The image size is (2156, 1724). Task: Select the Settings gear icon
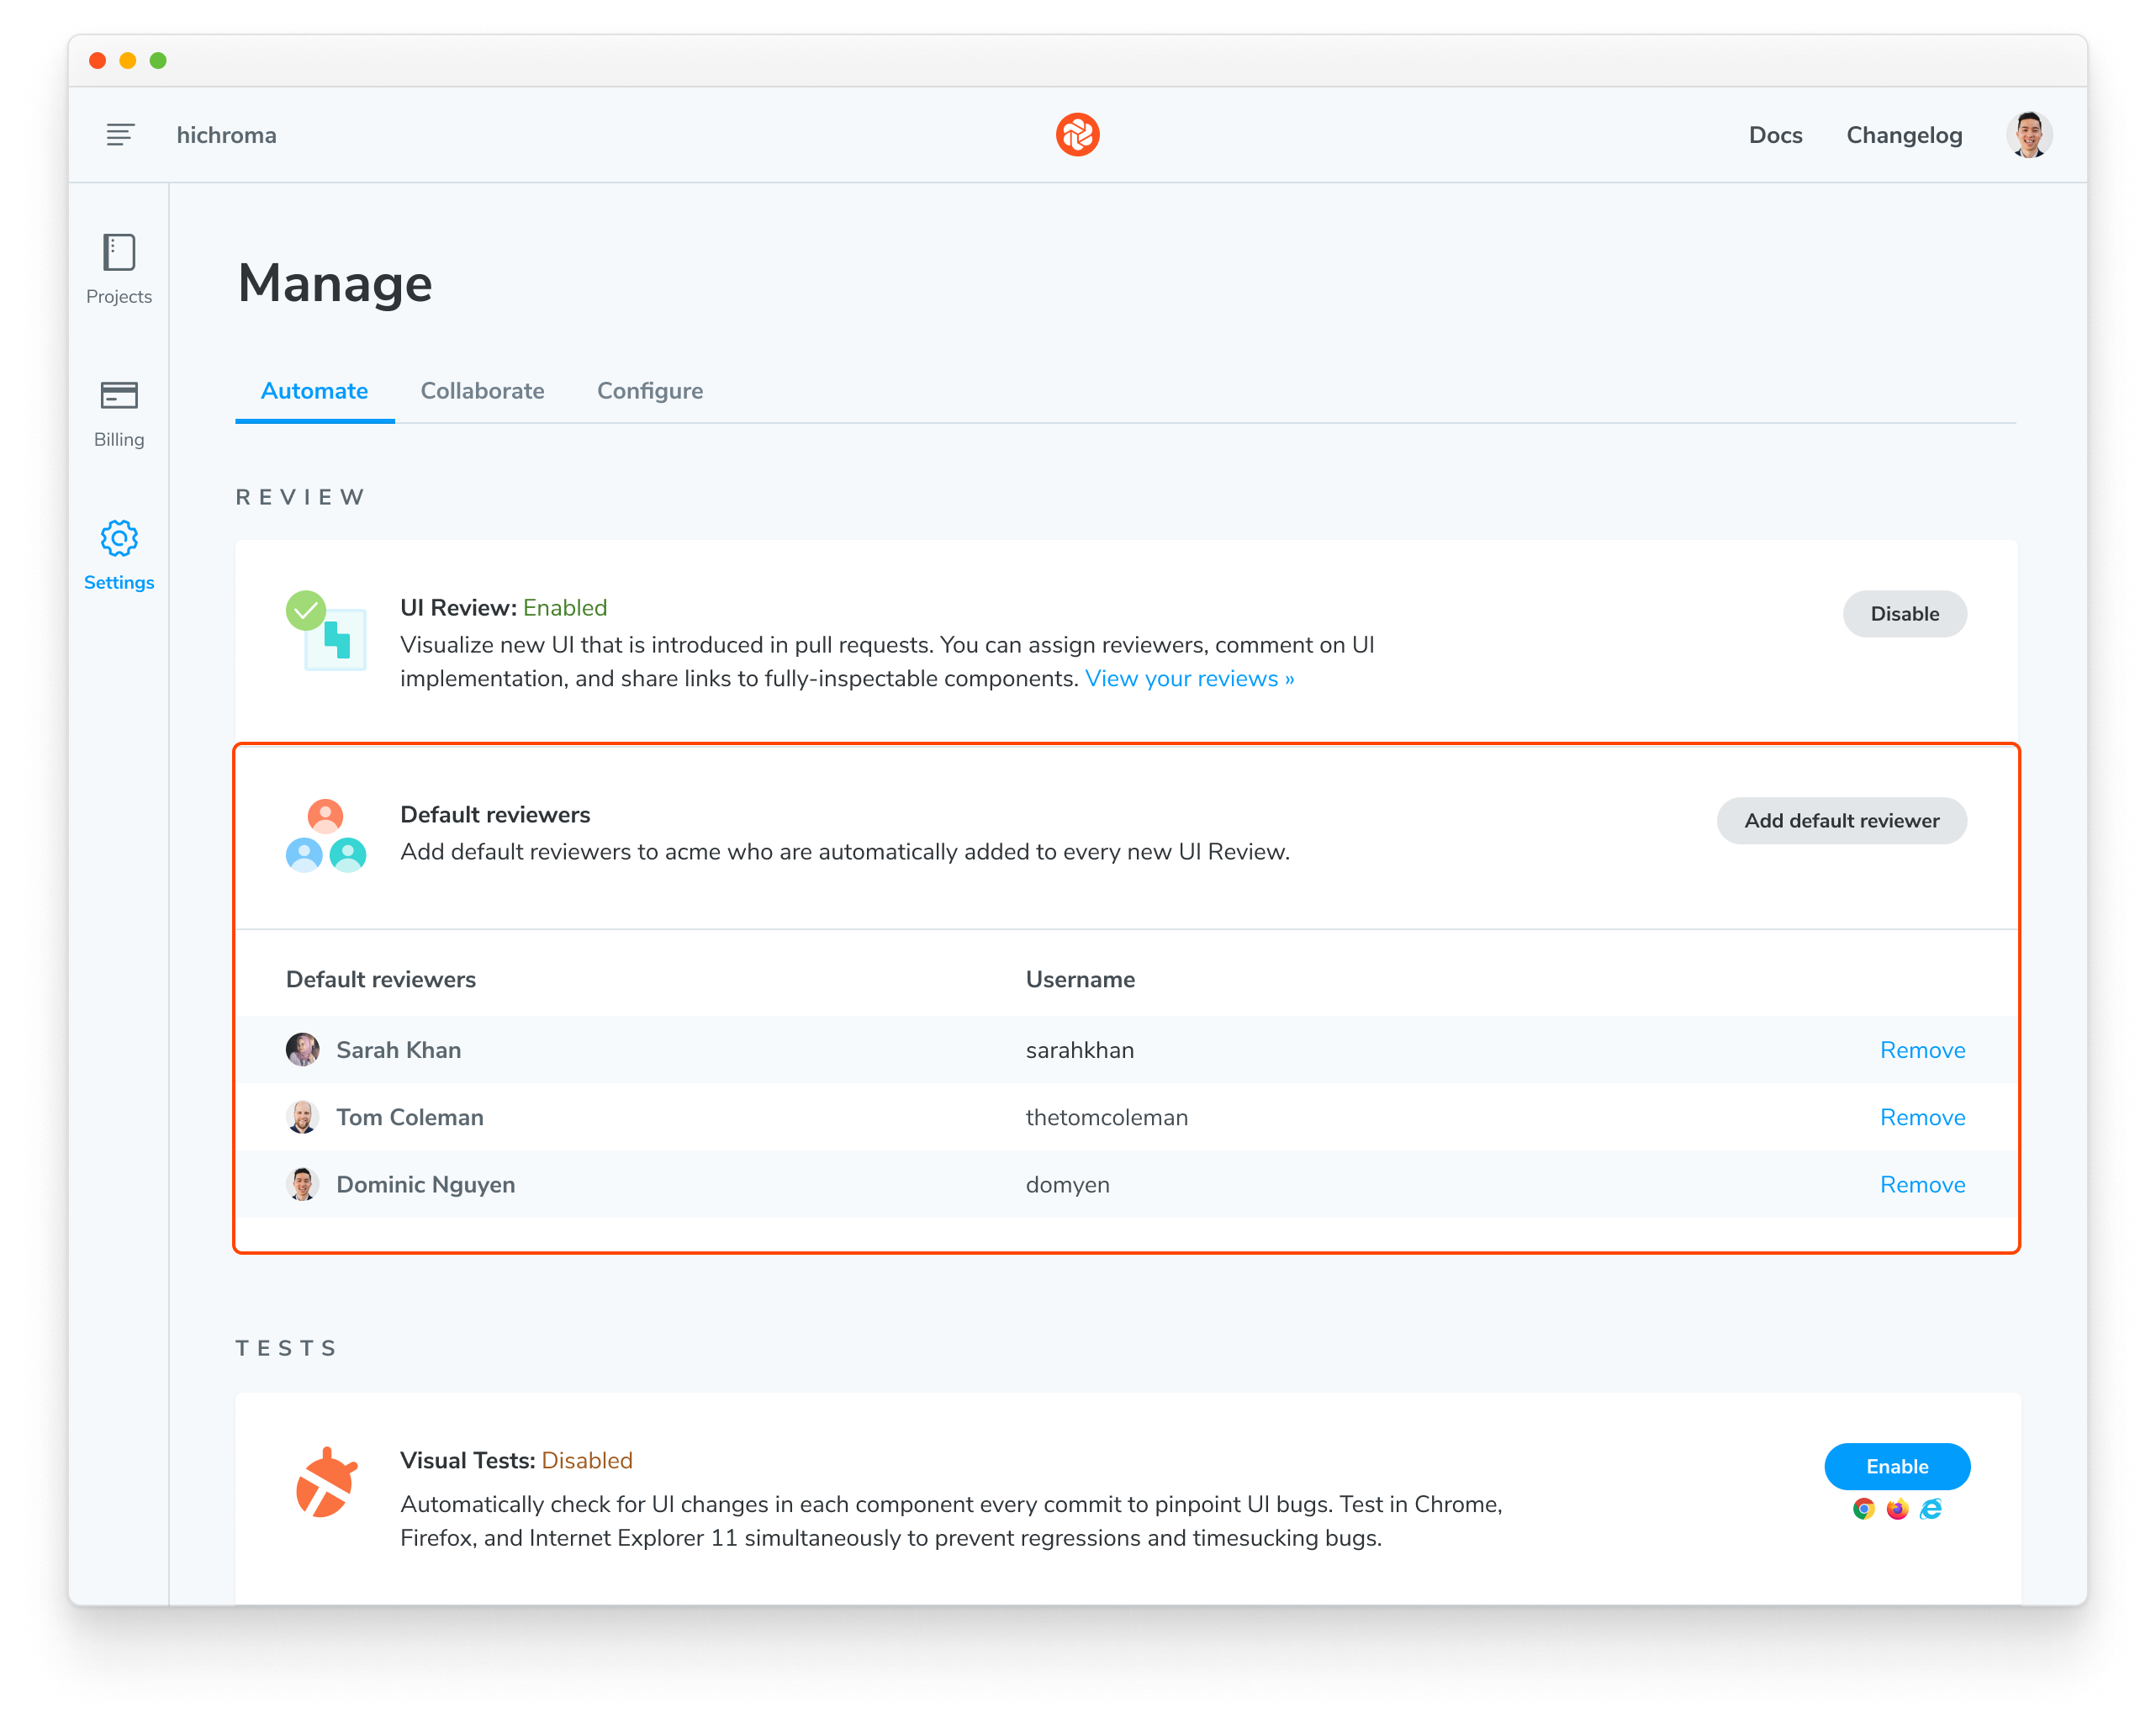click(119, 539)
